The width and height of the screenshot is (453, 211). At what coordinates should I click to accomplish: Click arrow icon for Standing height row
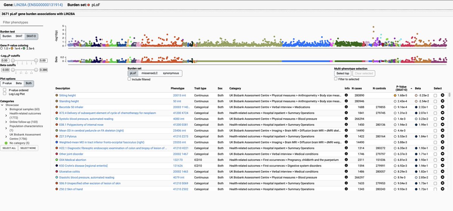coord(442,101)
